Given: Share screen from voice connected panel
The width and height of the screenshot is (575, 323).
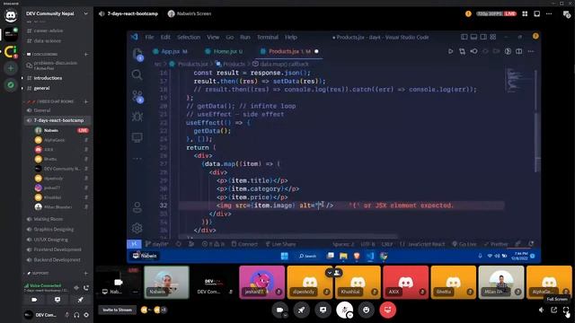Looking at the screenshot, I should 57,300.
